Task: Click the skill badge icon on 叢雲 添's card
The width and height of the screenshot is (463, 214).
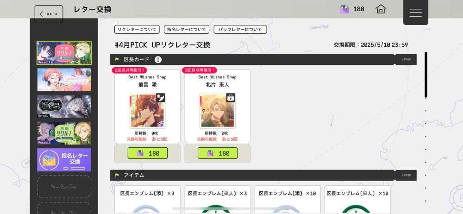Action: [x=160, y=98]
